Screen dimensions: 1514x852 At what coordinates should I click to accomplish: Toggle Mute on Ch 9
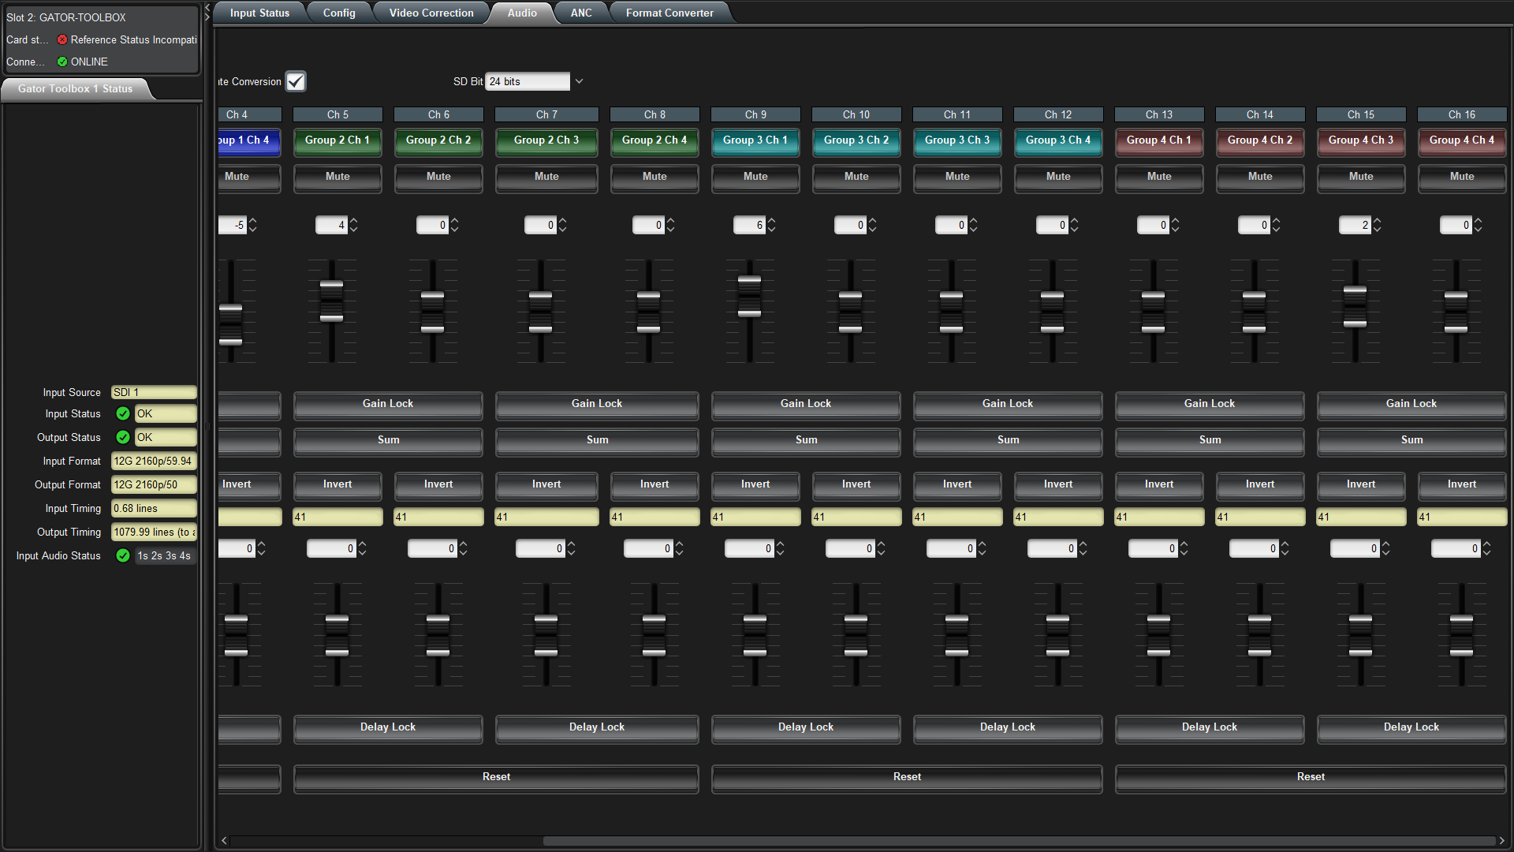(755, 176)
